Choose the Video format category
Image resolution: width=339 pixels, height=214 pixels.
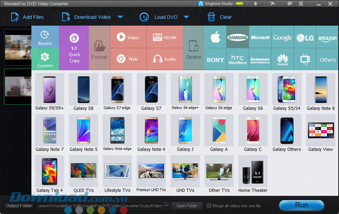pyautogui.click(x=128, y=37)
